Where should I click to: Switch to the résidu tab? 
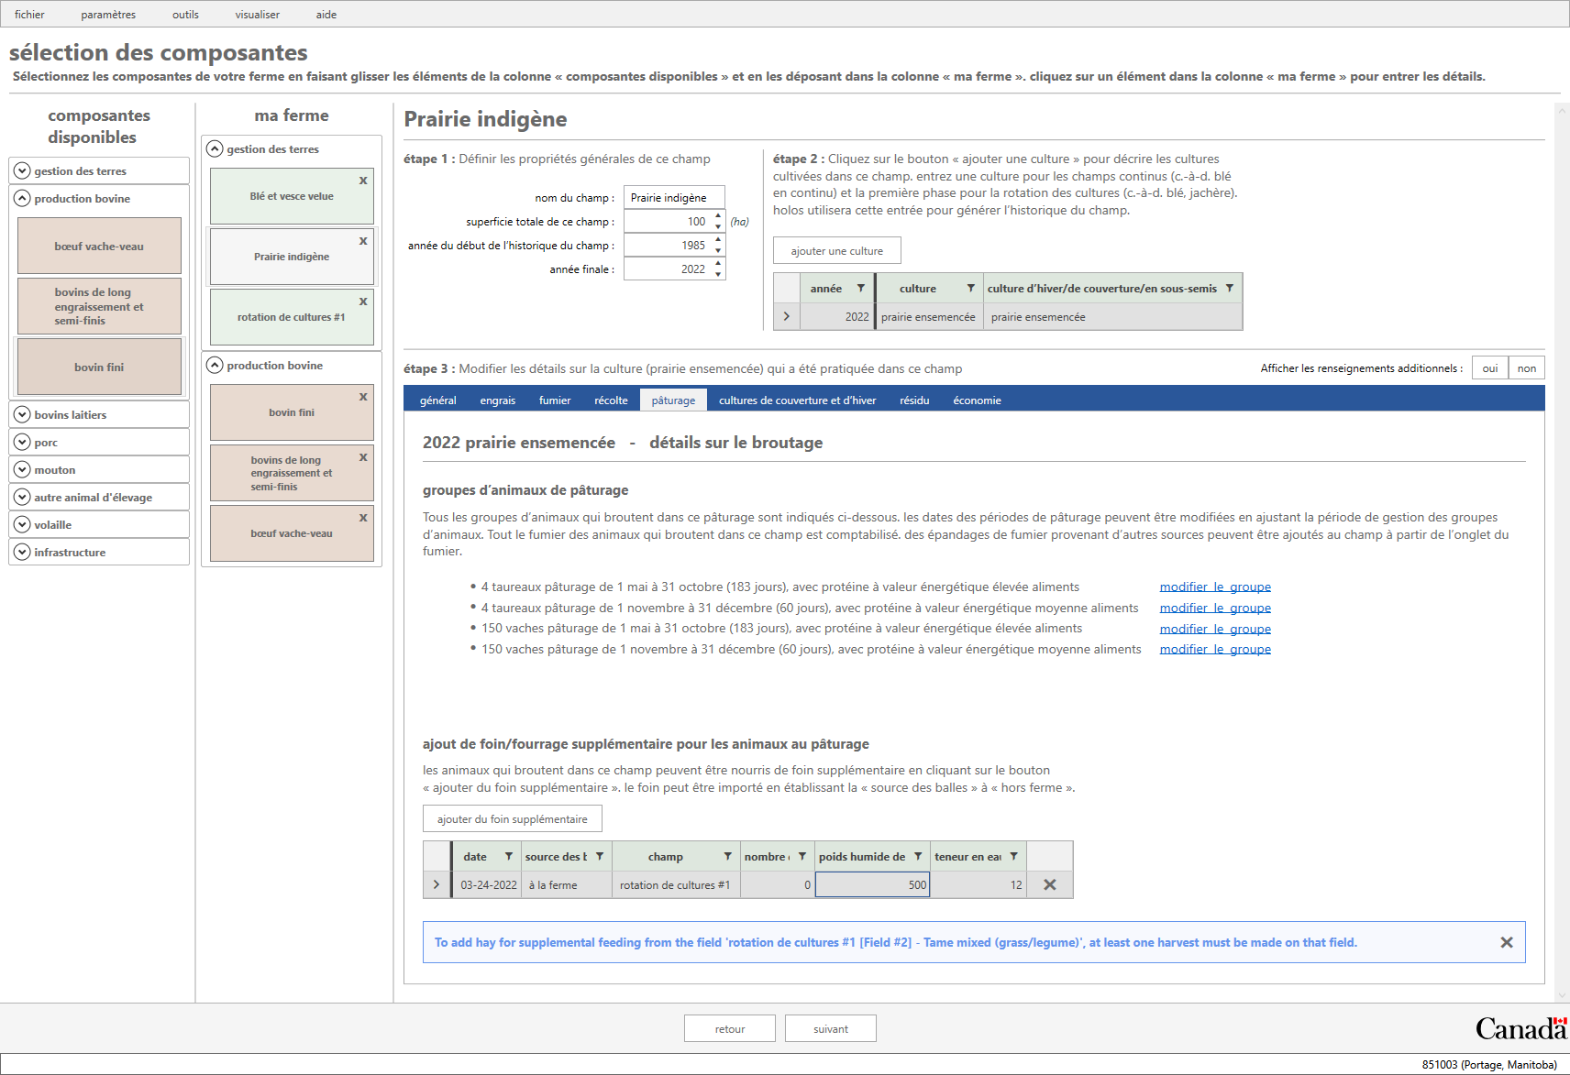coord(914,400)
